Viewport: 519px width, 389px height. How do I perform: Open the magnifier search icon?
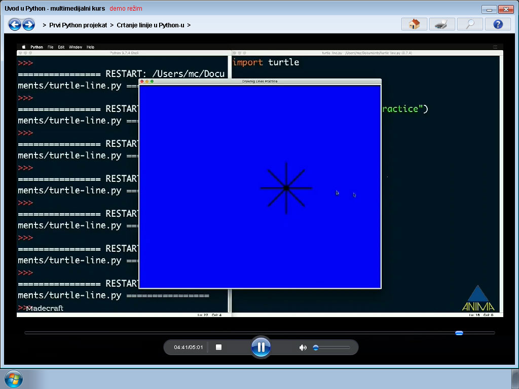click(x=470, y=24)
